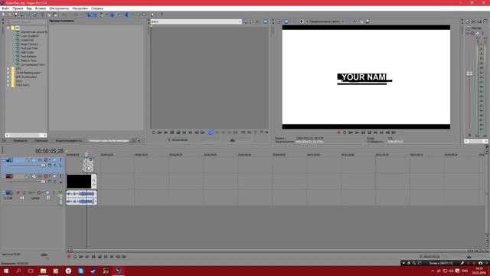Viewport: 490px width, 276px height.
Task: Send preview to external monitor
Action: pyautogui.click(x=286, y=21)
